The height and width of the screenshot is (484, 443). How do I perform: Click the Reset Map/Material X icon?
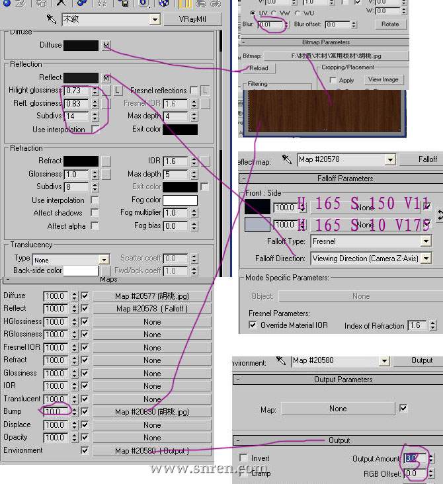tap(61, 3)
